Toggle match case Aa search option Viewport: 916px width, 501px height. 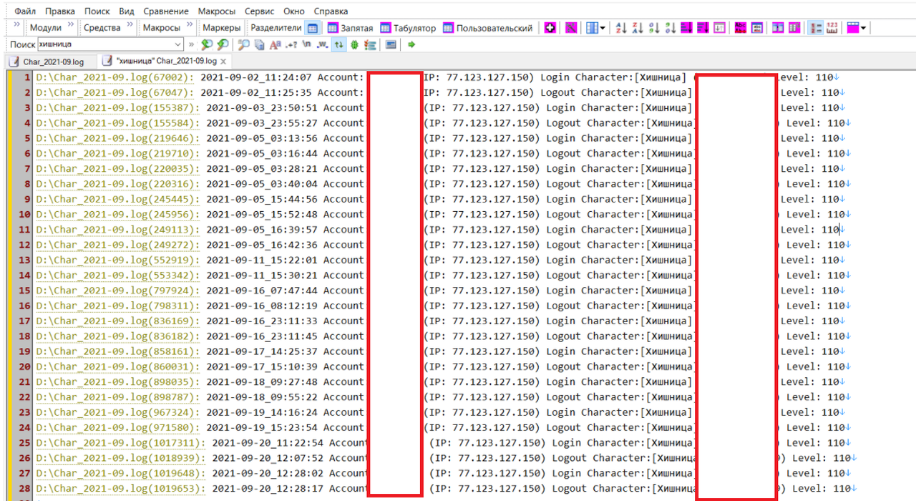click(x=275, y=45)
